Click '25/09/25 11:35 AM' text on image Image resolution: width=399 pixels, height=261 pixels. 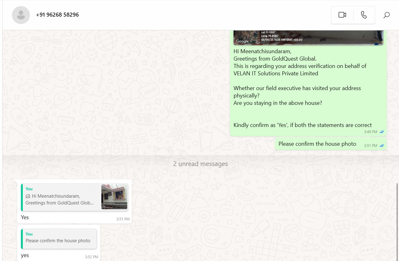click(282, 40)
